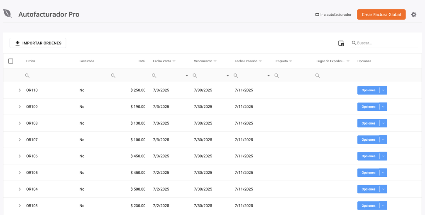Open Fecha Creación filter date dropdown
The height and width of the screenshot is (215, 425).
(x=269, y=76)
